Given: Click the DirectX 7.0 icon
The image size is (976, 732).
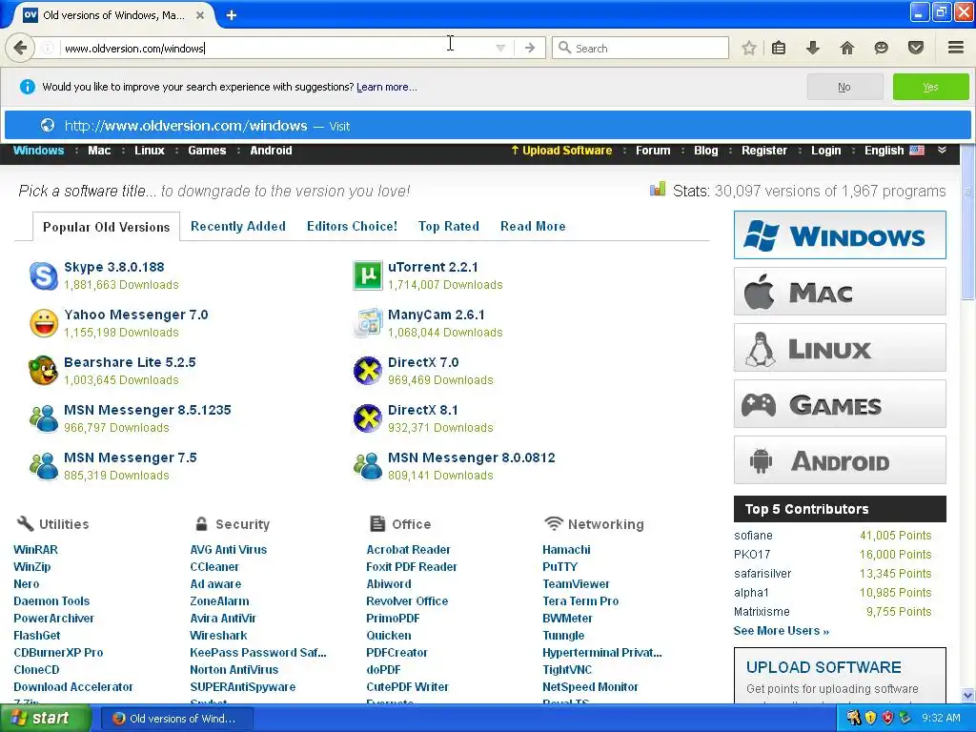Looking at the screenshot, I should [368, 371].
